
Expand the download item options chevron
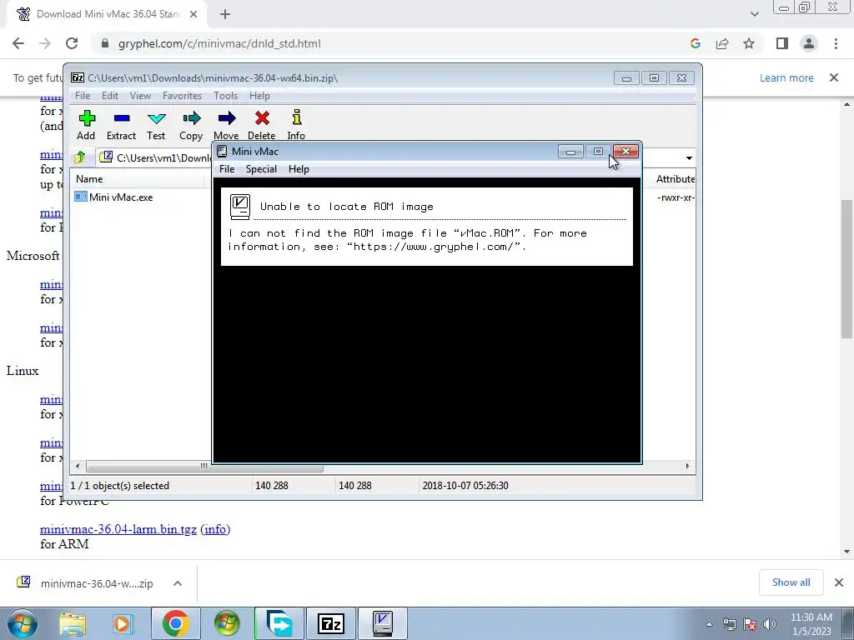(178, 583)
